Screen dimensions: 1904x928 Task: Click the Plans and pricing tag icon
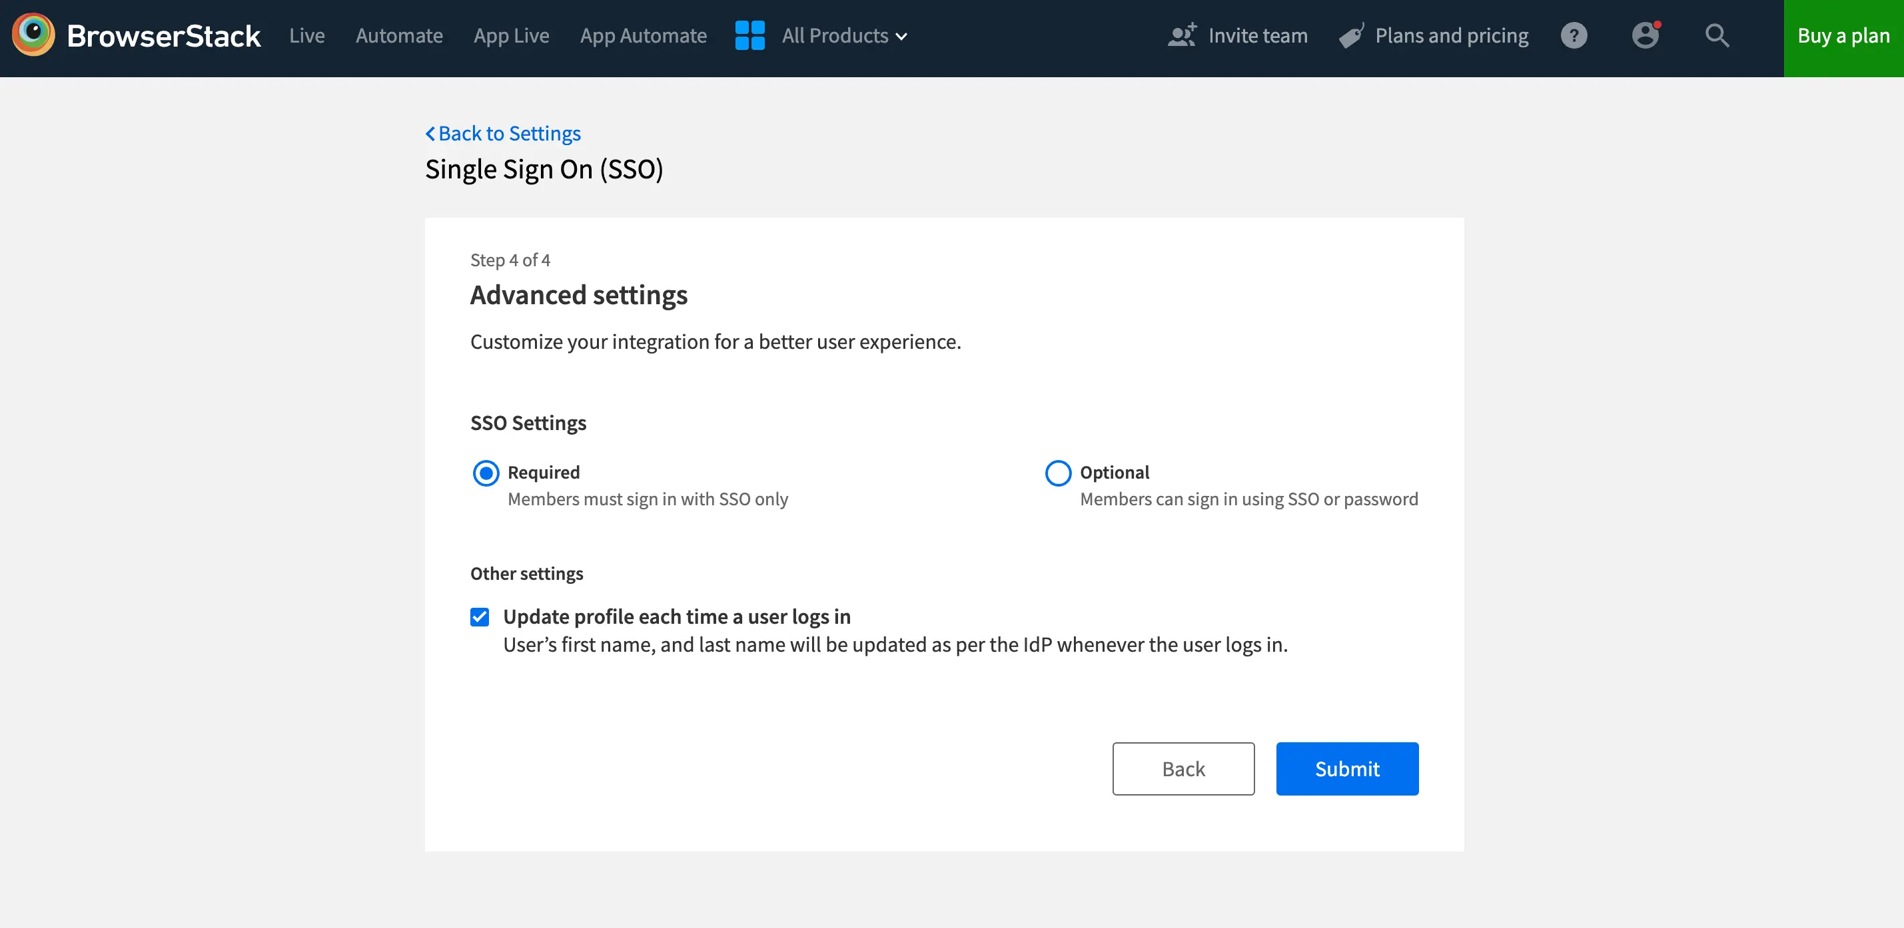[x=1351, y=35]
